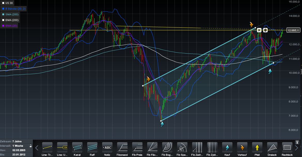This screenshot has width=302, height=157.
Task: Select the orange sell arrow near 9.000 level
Action: pos(148,79)
